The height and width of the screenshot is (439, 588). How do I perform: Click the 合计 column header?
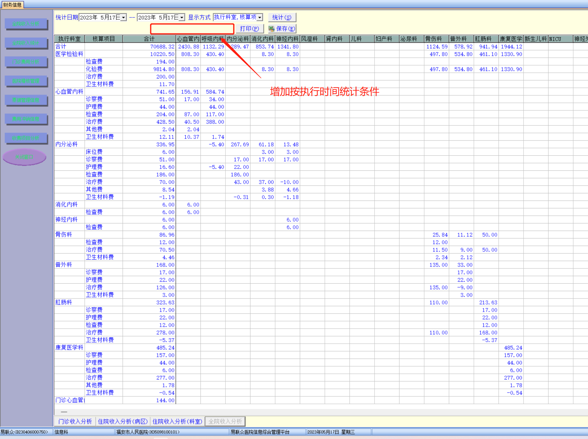pos(149,39)
